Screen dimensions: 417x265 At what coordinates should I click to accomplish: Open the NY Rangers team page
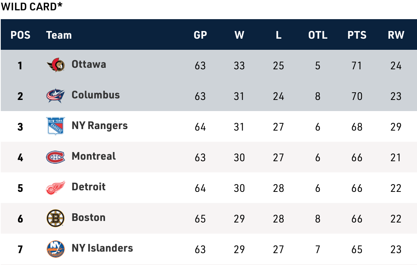(100, 126)
